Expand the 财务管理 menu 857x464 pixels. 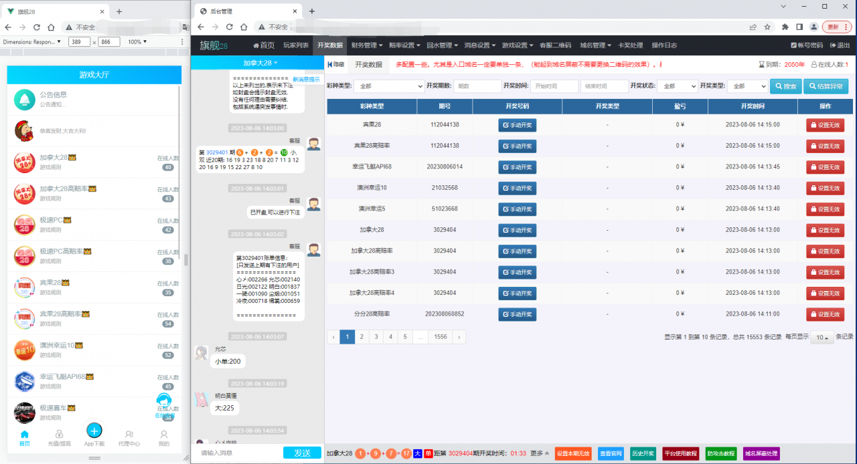pyautogui.click(x=367, y=45)
